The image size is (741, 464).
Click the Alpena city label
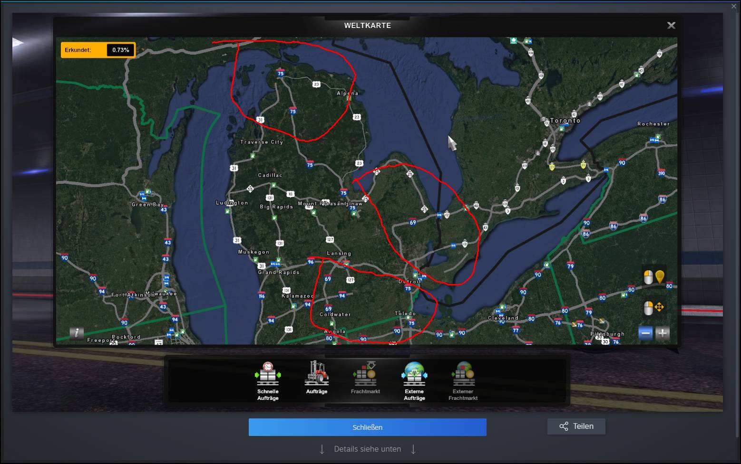click(x=347, y=94)
